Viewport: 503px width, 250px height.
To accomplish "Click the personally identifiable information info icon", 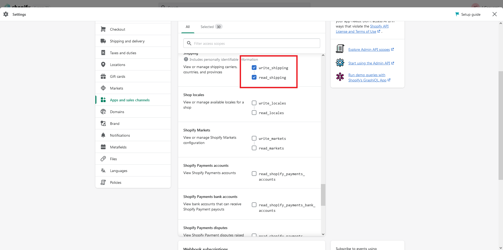I will click(x=186, y=59).
